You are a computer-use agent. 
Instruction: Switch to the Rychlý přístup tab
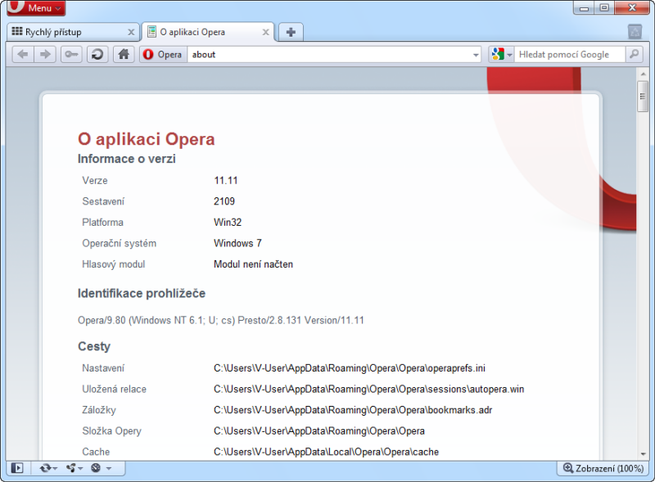[73, 32]
